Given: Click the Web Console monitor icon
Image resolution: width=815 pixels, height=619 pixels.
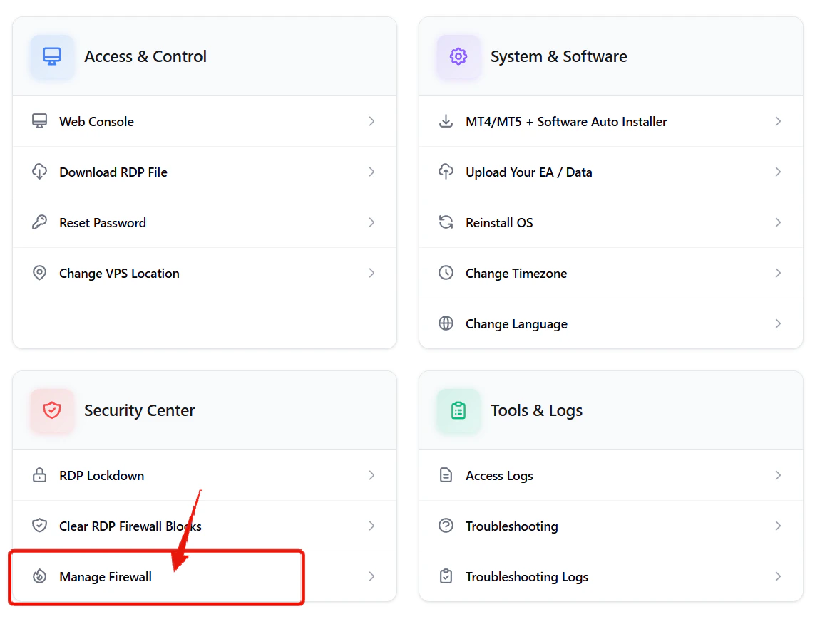Looking at the screenshot, I should (x=39, y=121).
